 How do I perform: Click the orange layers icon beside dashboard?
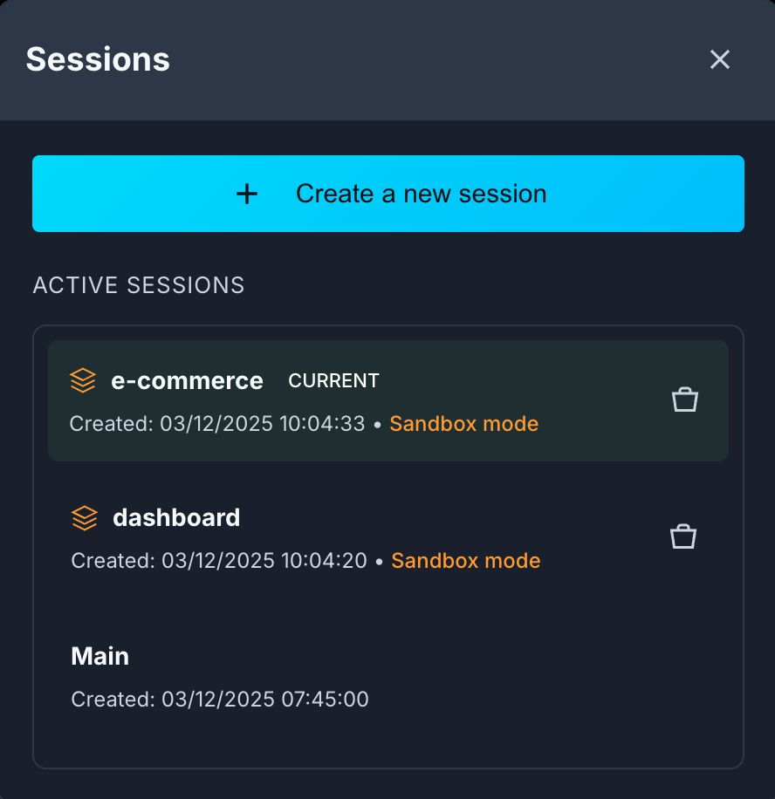point(84,517)
